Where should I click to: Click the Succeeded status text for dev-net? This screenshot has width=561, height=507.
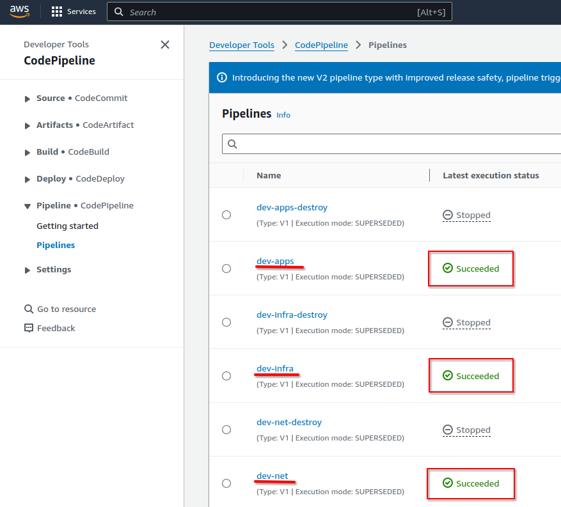pyautogui.click(x=477, y=483)
